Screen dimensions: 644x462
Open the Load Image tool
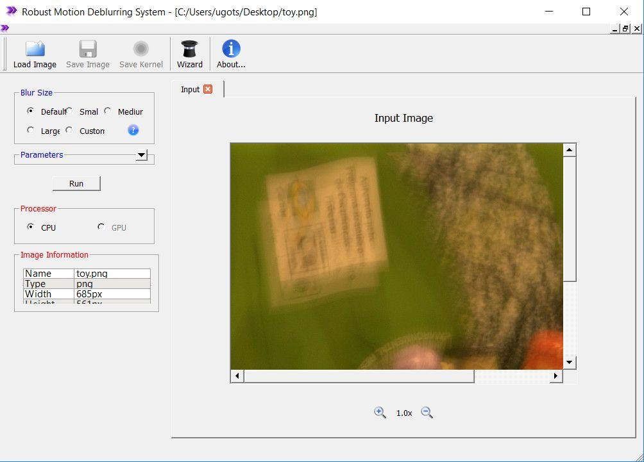point(35,54)
